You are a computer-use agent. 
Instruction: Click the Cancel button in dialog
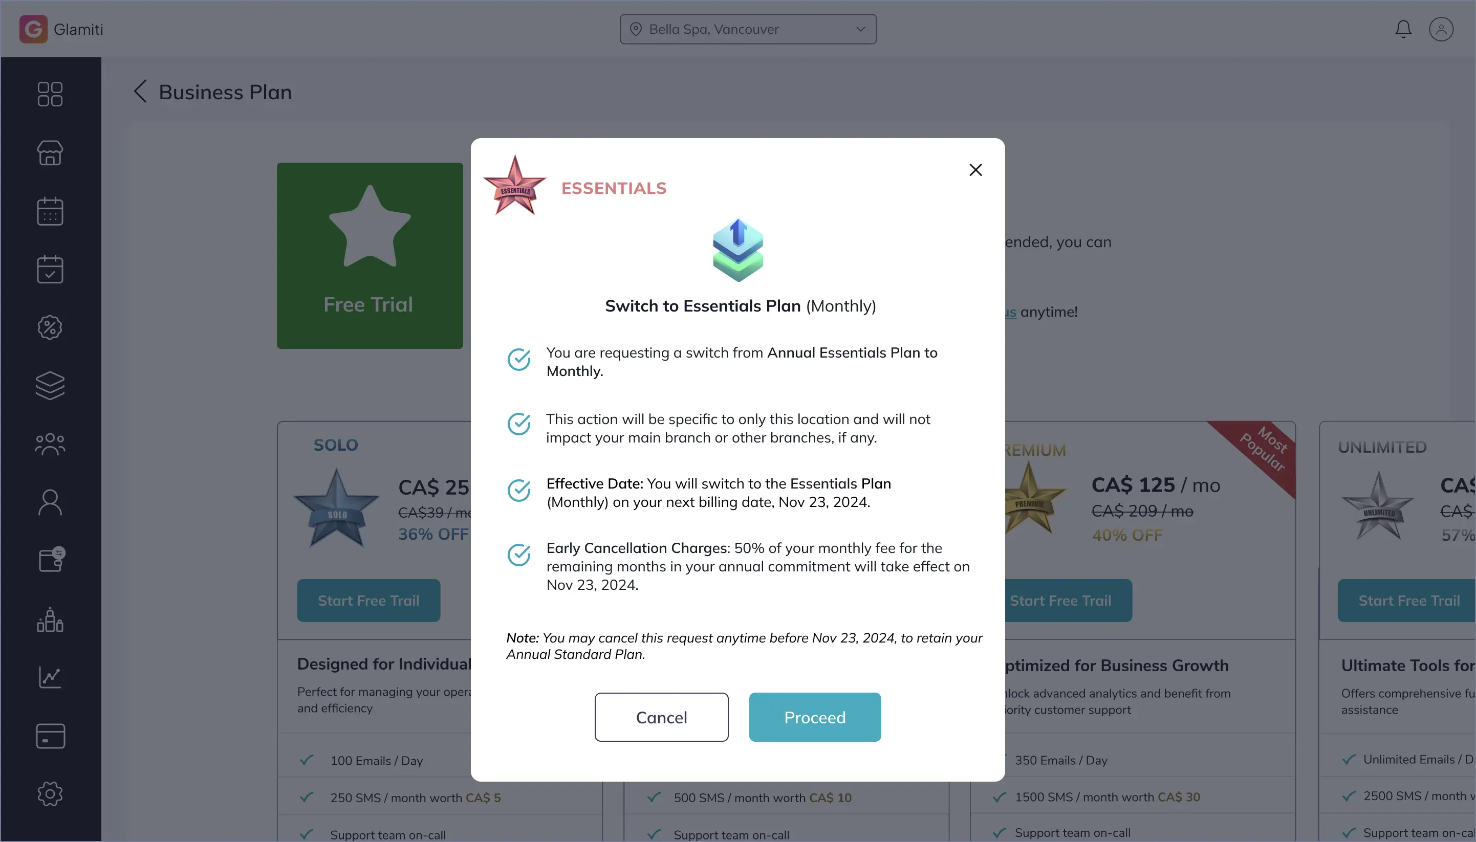coord(661,717)
